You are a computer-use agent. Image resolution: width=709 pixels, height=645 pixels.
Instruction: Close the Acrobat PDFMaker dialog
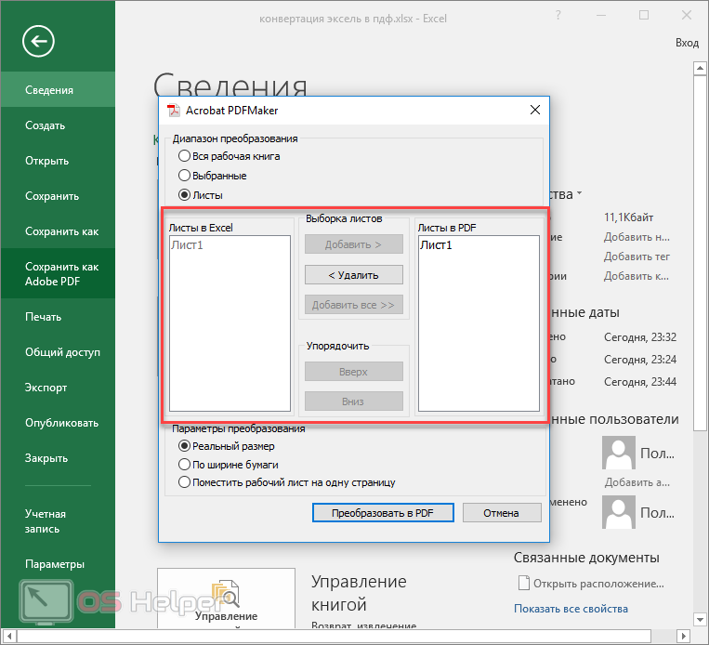(x=535, y=110)
